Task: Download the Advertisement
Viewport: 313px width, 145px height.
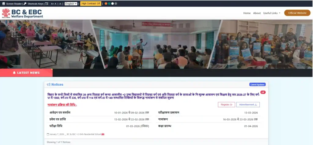Action: tap(248, 105)
